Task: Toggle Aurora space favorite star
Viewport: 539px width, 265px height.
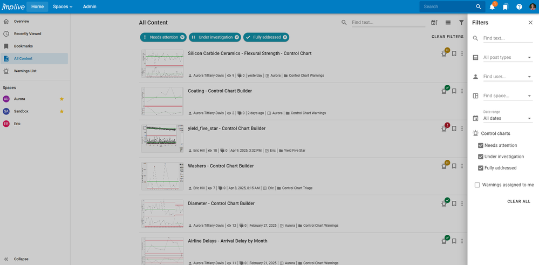Action: 62,99
